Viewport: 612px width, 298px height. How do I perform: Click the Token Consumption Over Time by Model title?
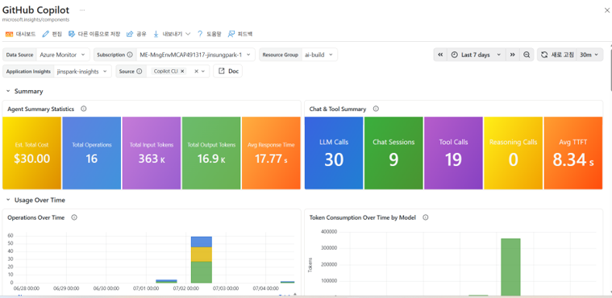click(363, 217)
